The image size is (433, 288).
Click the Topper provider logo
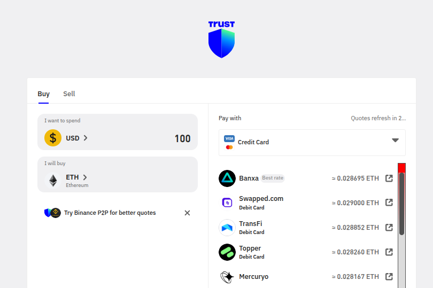227,252
